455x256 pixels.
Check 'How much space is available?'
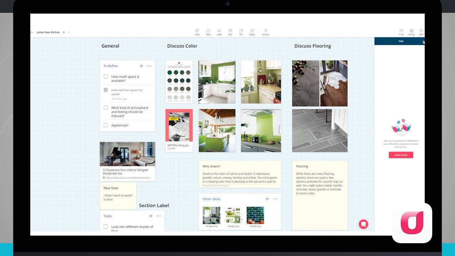pyautogui.click(x=106, y=76)
